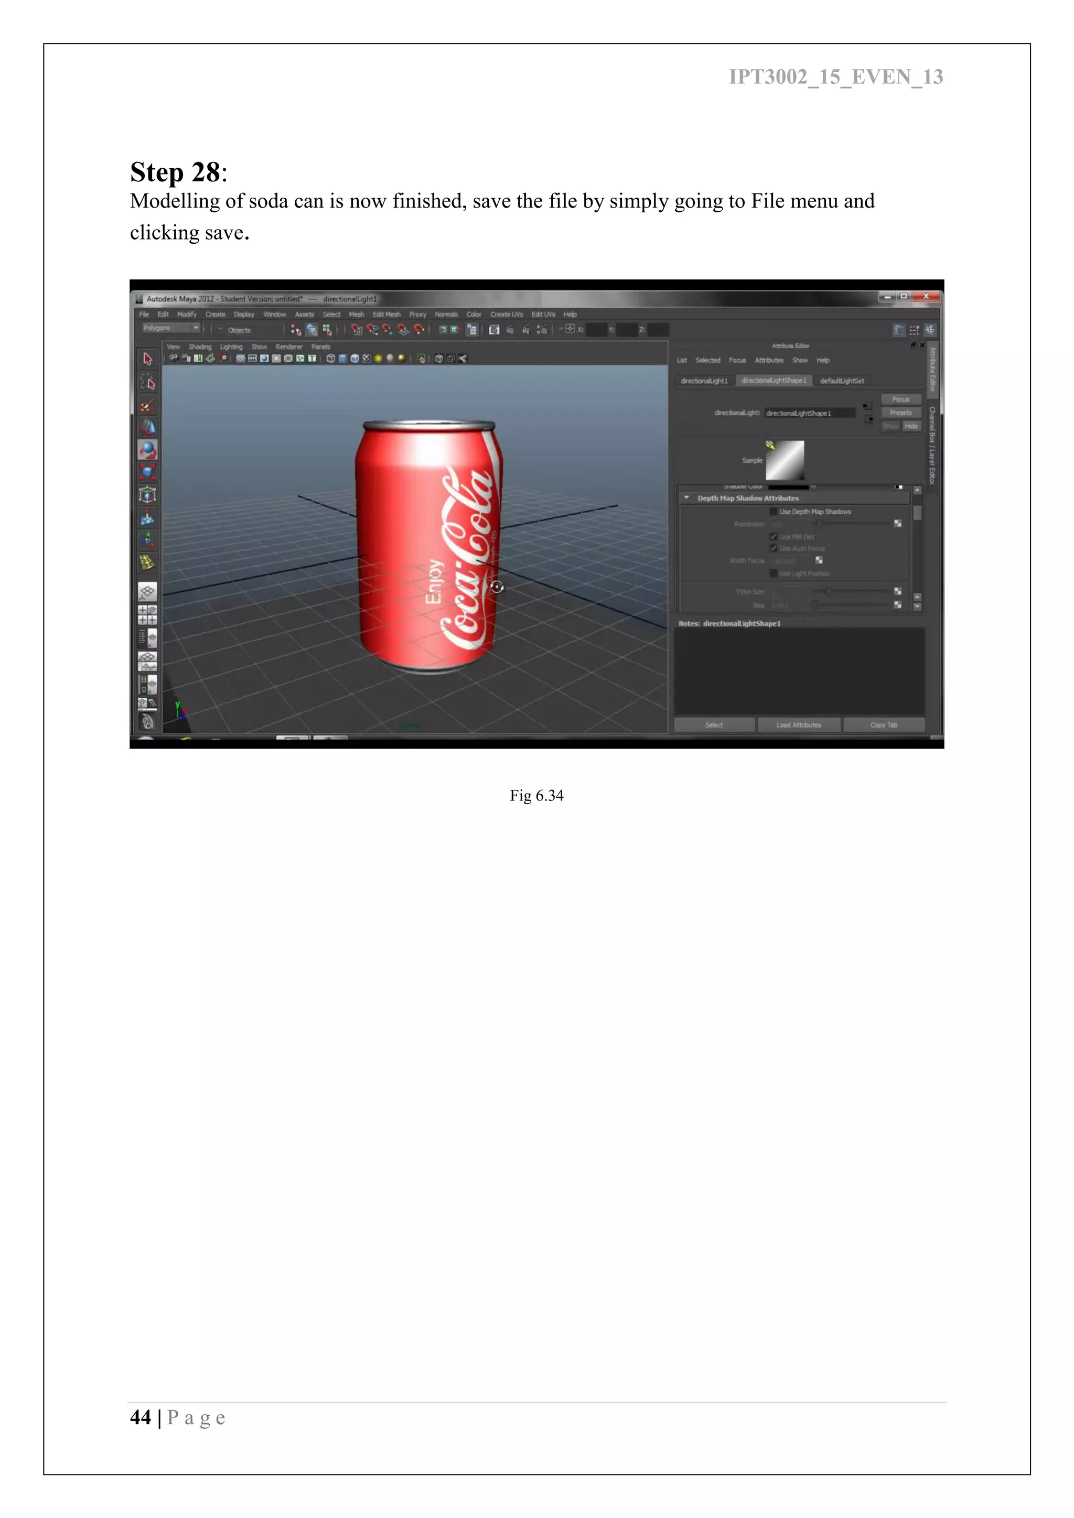The width and height of the screenshot is (1074, 1518).
Task: Select the arrow Select tool in the toolbox
Action: (x=147, y=359)
